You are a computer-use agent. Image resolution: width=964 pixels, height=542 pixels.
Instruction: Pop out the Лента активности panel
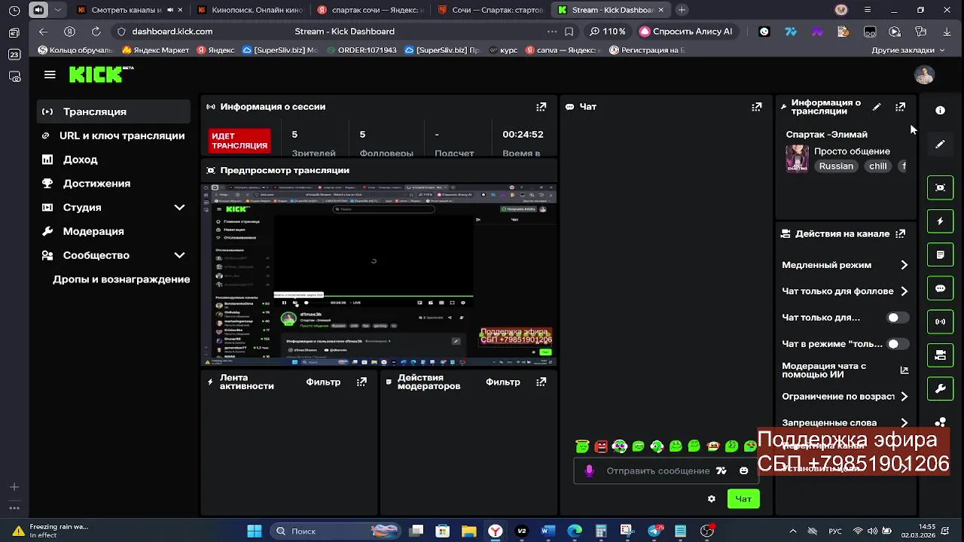pyautogui.click(x=361, y=382)
